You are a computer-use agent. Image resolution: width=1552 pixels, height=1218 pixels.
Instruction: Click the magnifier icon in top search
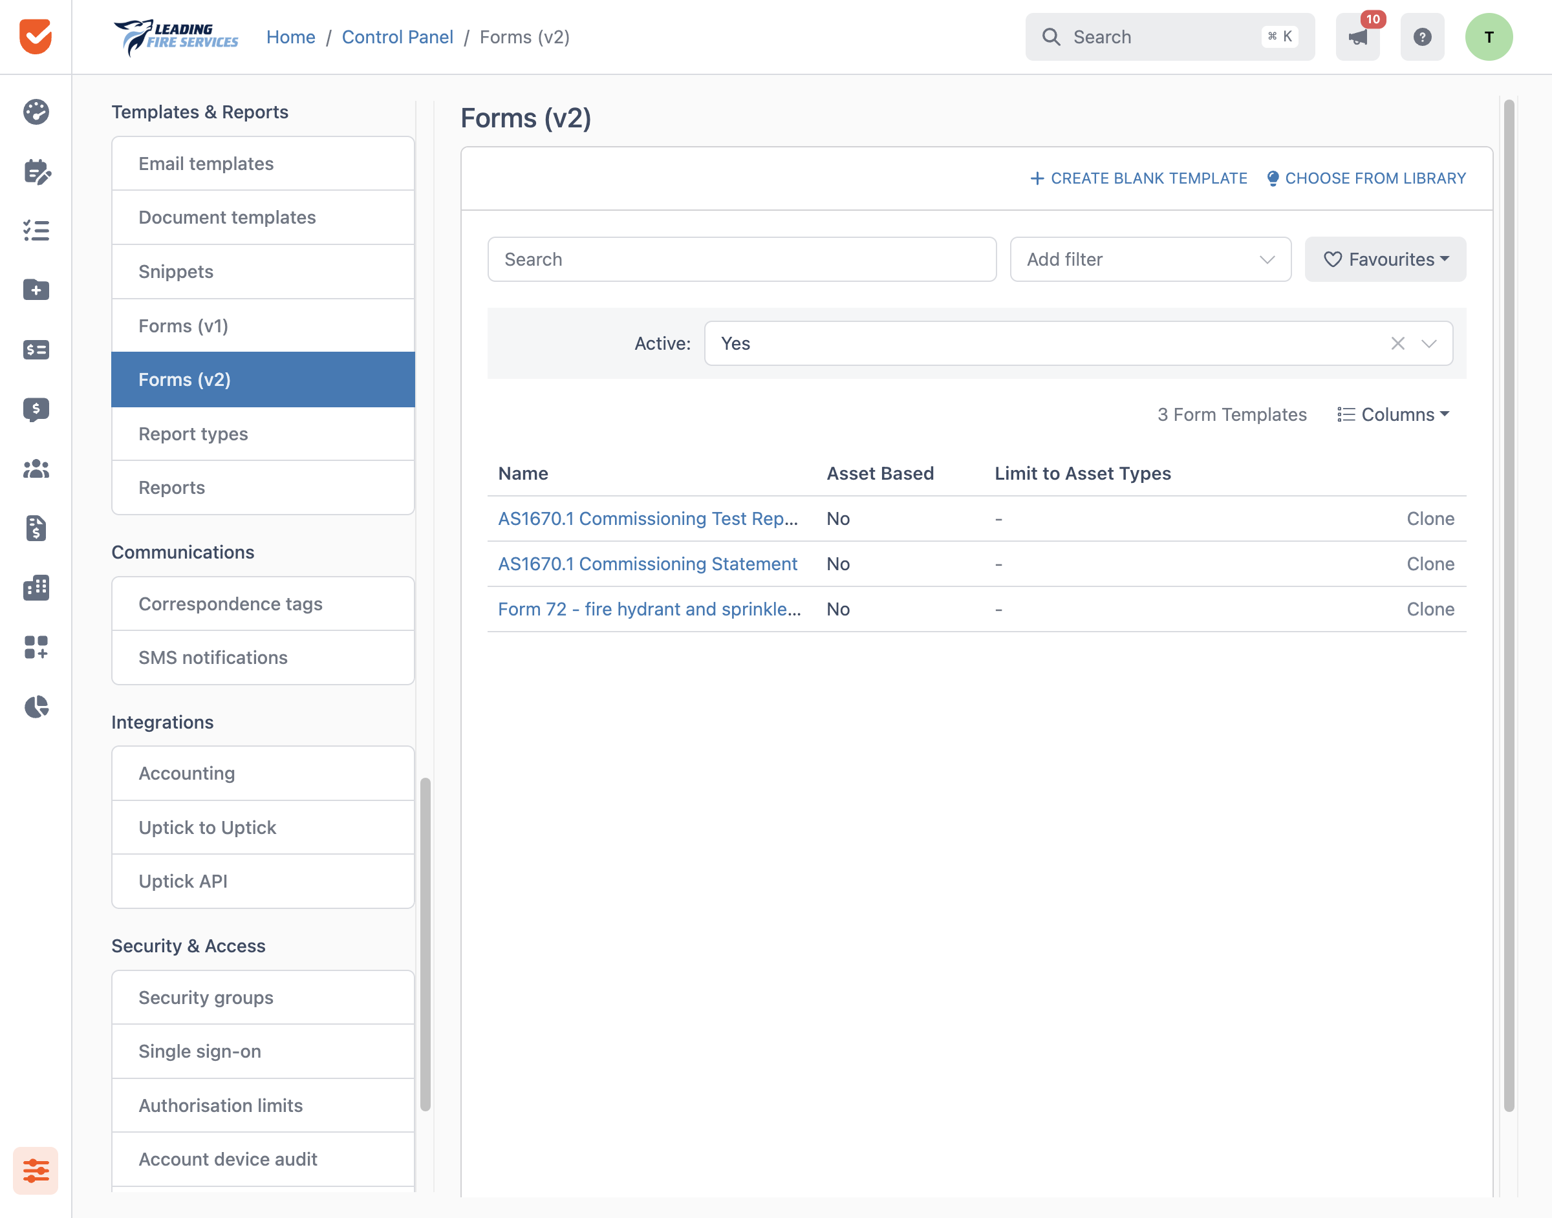1051,36
